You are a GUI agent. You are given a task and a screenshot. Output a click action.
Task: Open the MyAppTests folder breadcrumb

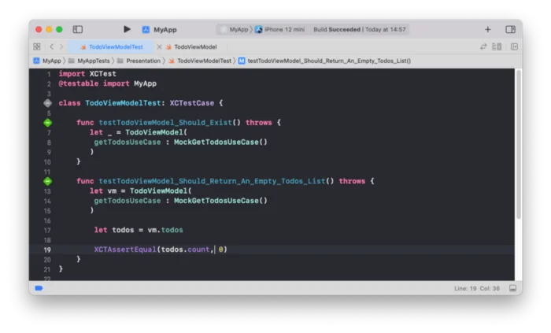click(89, 61)
